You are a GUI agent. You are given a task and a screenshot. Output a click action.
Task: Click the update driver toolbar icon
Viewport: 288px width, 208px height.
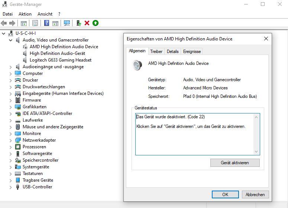click(79, 23)
